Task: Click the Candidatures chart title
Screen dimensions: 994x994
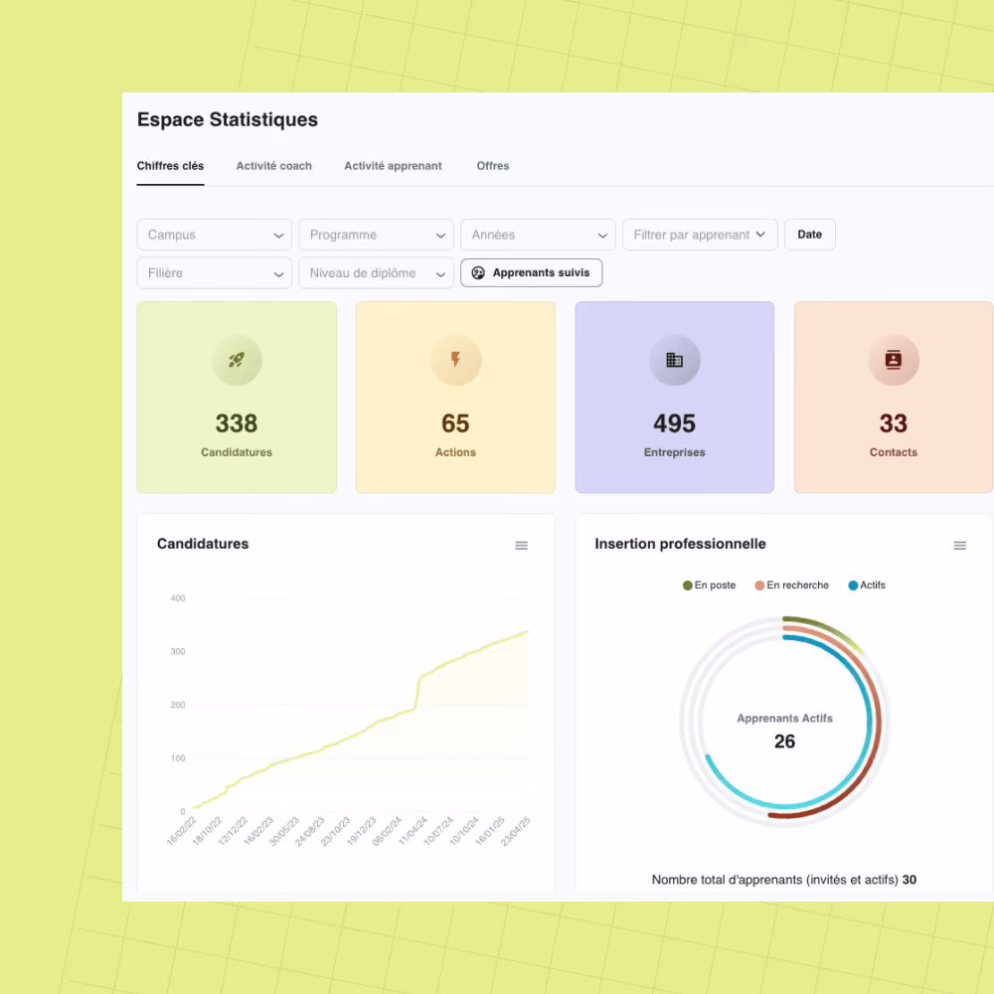Action: click(203, 544)
